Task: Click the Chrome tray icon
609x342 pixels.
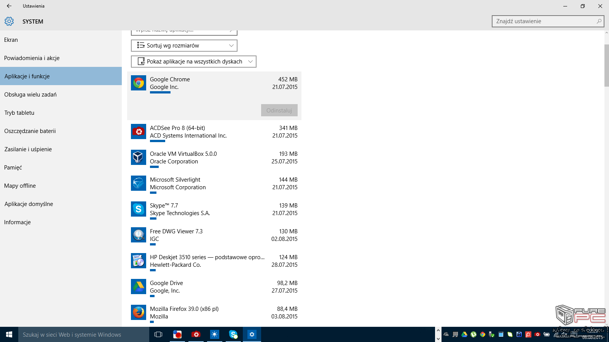Action: coord(483,334)
